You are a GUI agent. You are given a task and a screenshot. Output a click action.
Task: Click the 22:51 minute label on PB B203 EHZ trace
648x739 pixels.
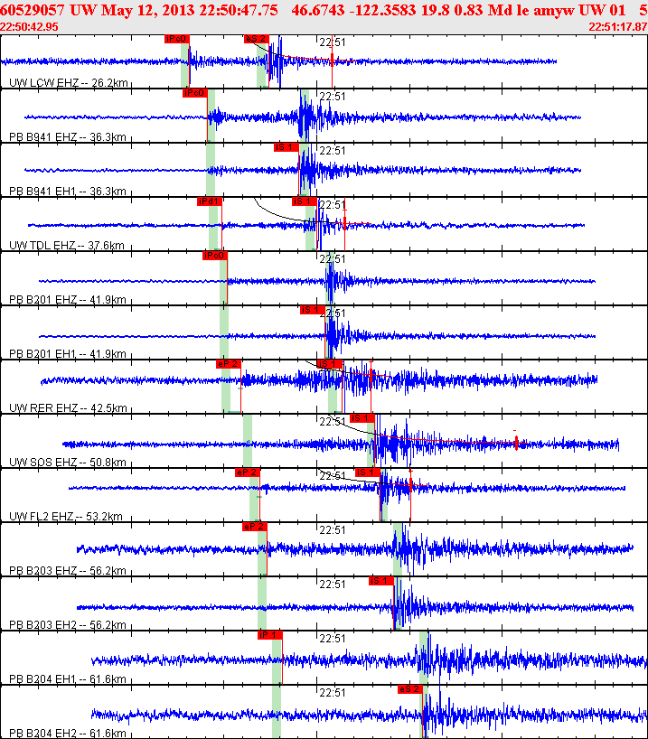point(333,530)
